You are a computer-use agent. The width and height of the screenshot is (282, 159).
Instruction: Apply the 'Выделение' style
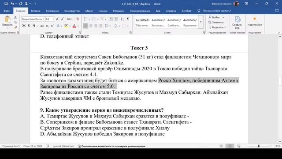(190, 23)
